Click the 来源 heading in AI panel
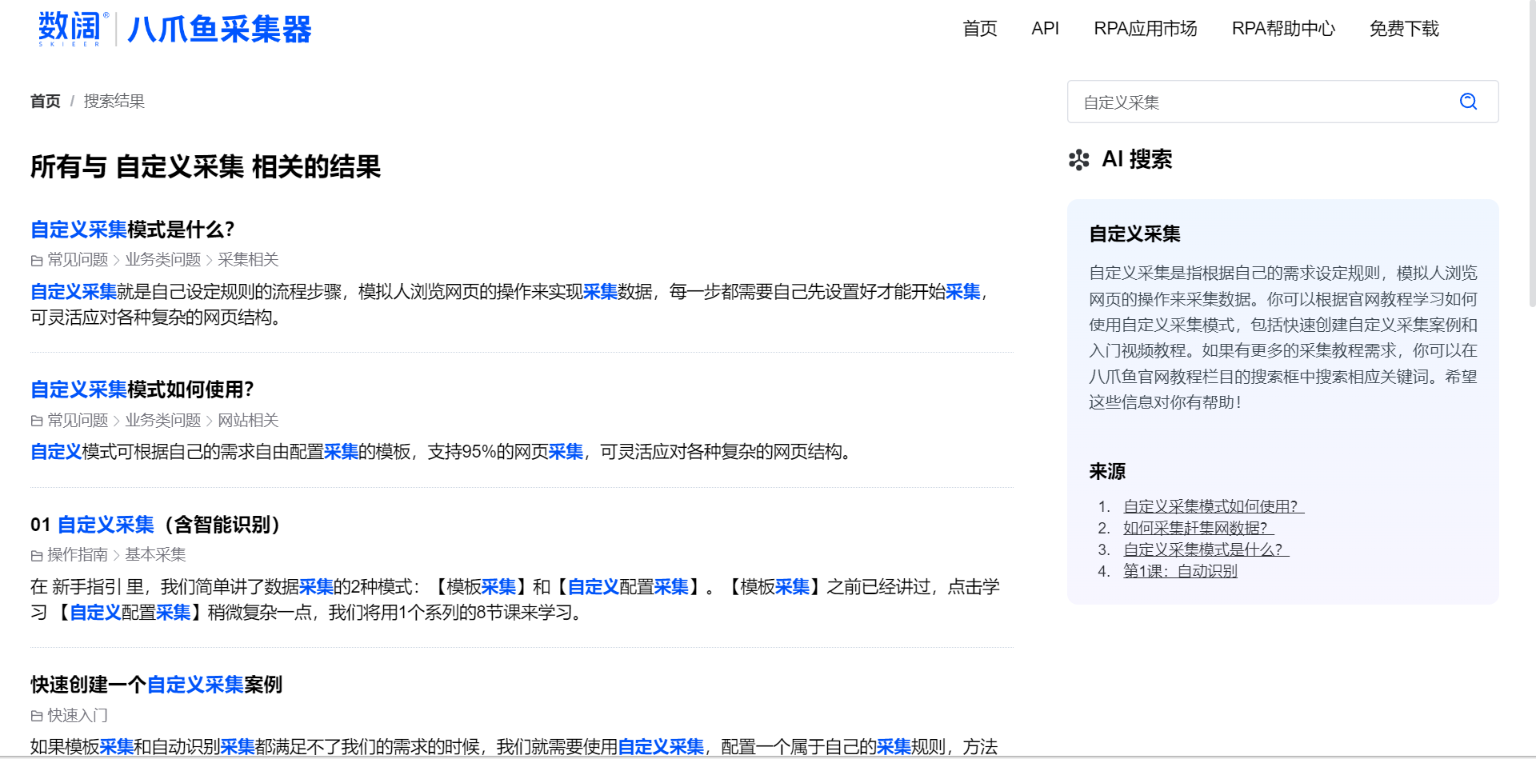Viewport: 1536px width, 759px height. (1107, 472)
